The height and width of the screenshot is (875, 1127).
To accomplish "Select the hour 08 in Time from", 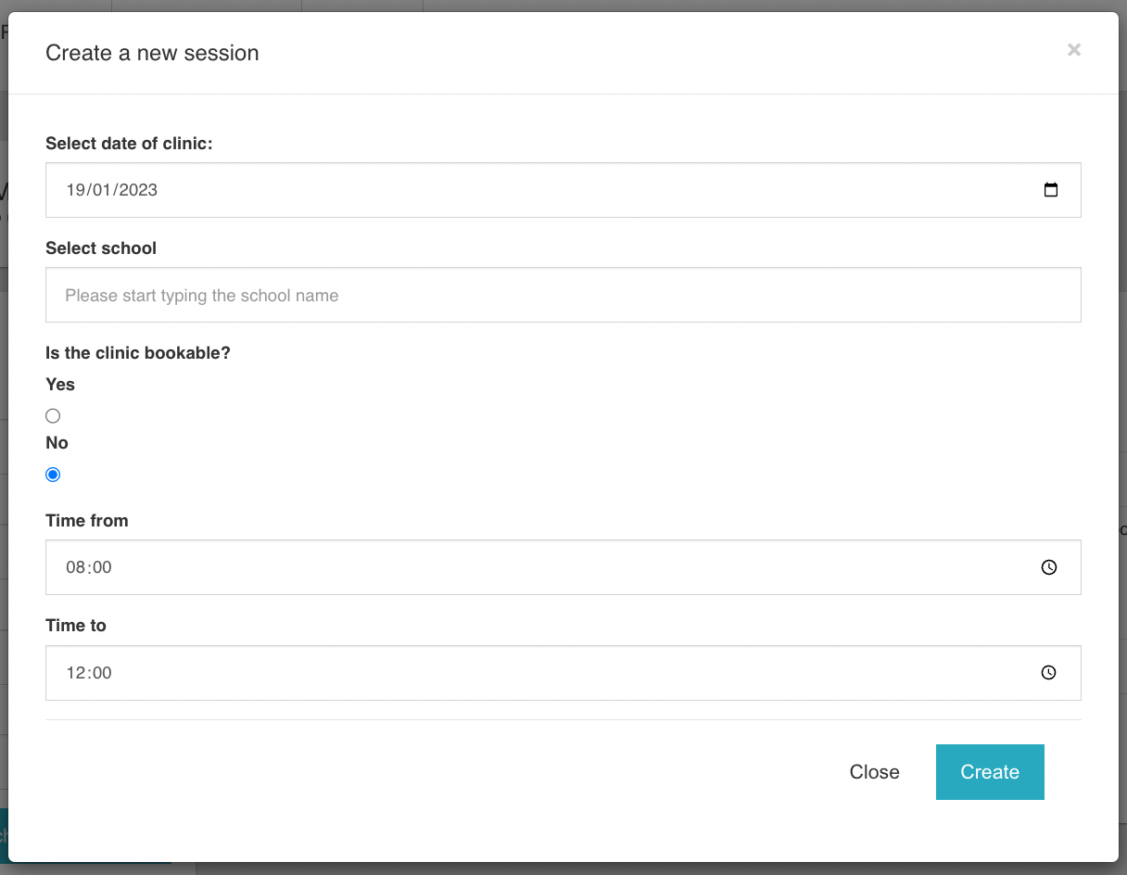I will [x=75, y=567].
